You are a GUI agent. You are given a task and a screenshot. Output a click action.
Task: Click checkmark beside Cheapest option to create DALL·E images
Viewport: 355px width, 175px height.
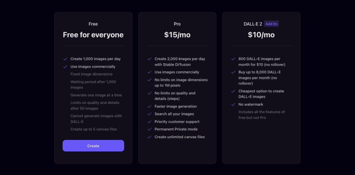(x=233, y=91)
